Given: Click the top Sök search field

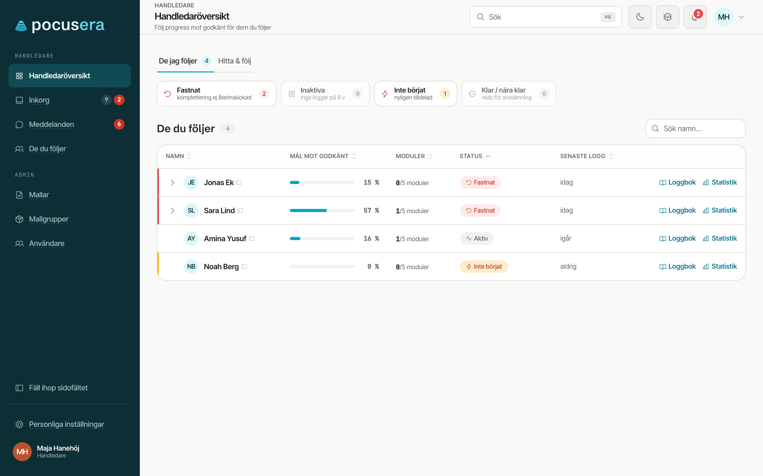Looking at the screenshot, I should (x=545, y=17).
